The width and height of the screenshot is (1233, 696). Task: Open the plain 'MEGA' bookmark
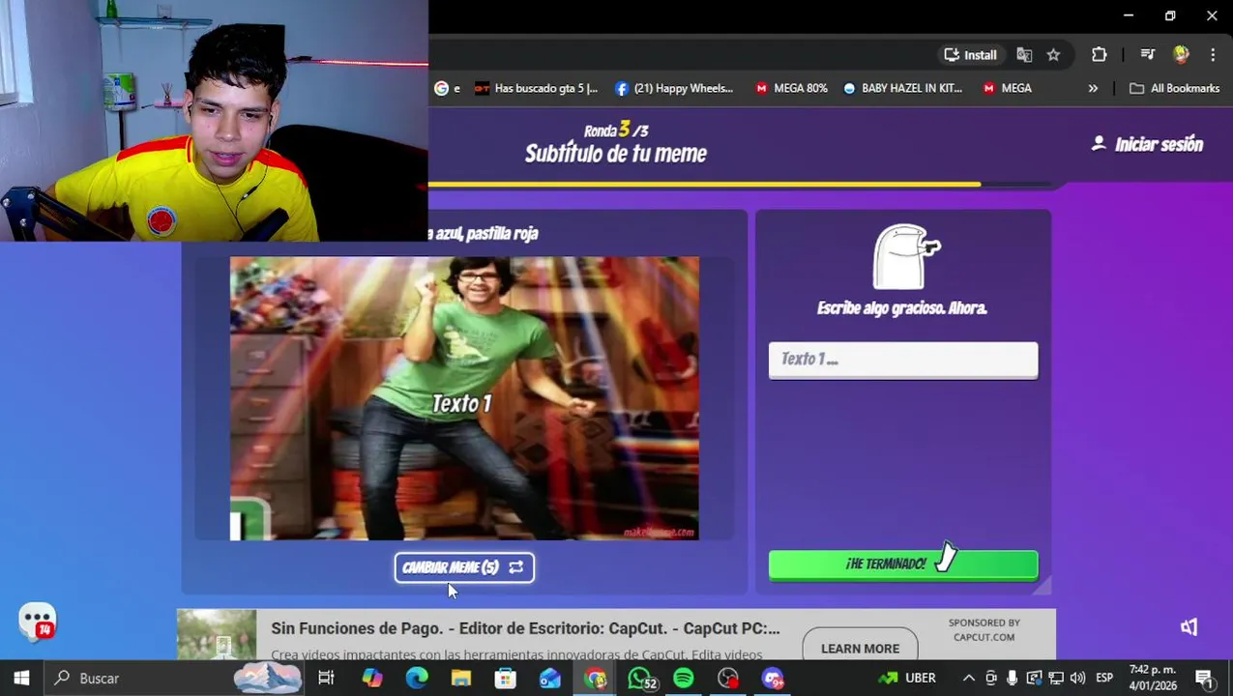tap(1007, 88)
